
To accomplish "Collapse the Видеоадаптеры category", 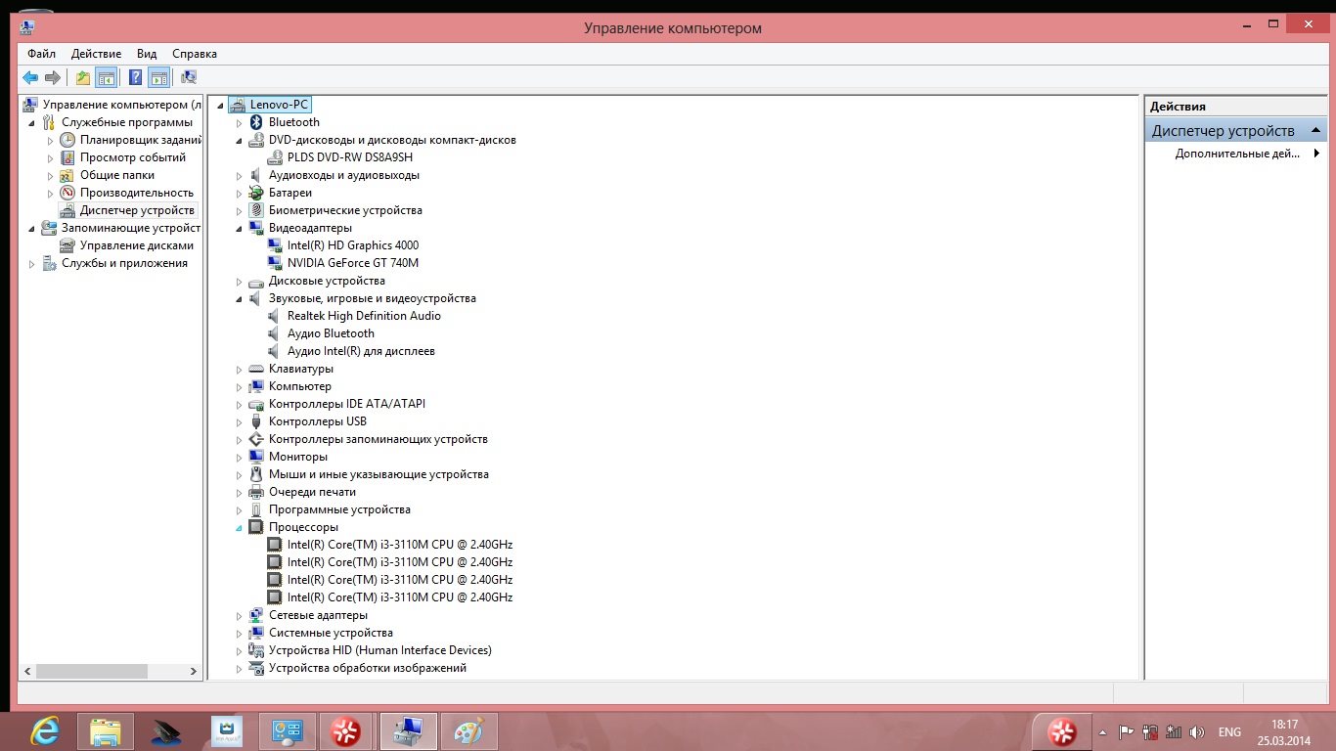I will coord(239,228).
